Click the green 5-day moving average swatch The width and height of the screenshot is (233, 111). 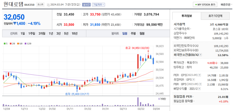pyautogui.click(x=5, y=43)
